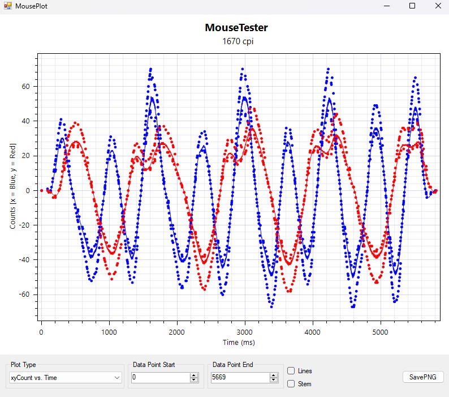Click the 3000 tick label on the time axis
The width and height of the screenshot is (449, 397).
coord(244,331)
